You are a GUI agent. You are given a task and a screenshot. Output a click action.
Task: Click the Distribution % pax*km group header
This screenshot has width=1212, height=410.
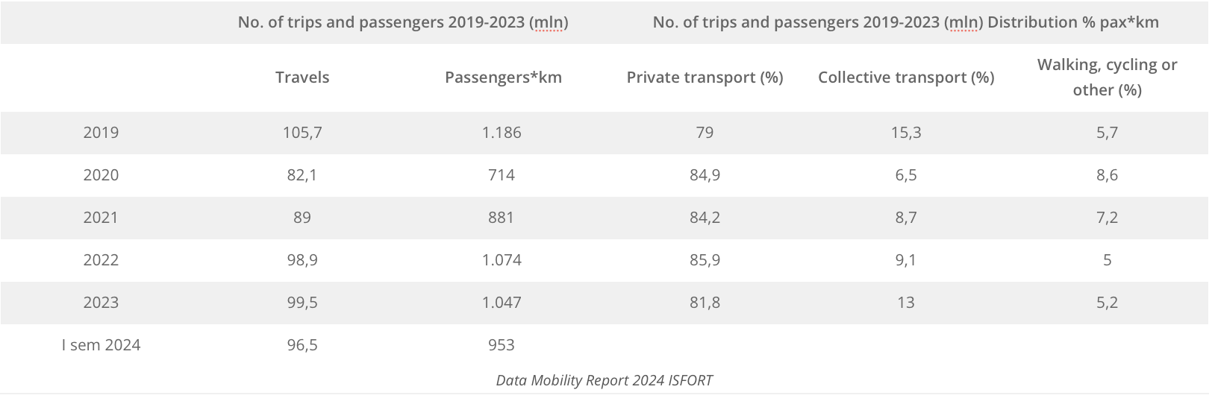[x=905, y=22]
